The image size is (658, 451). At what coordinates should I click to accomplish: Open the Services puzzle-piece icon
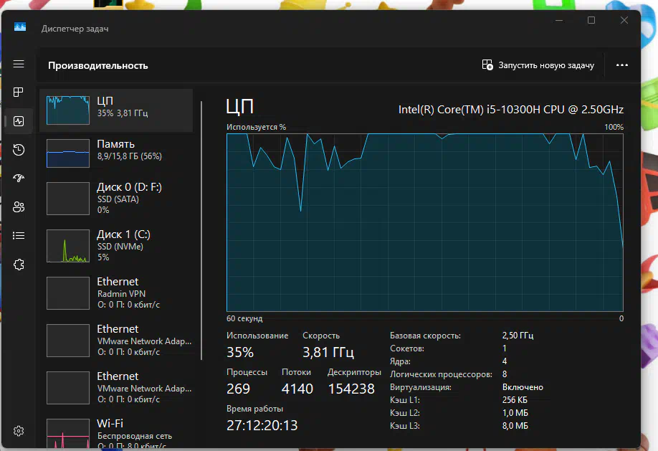(x=19, y=265)
